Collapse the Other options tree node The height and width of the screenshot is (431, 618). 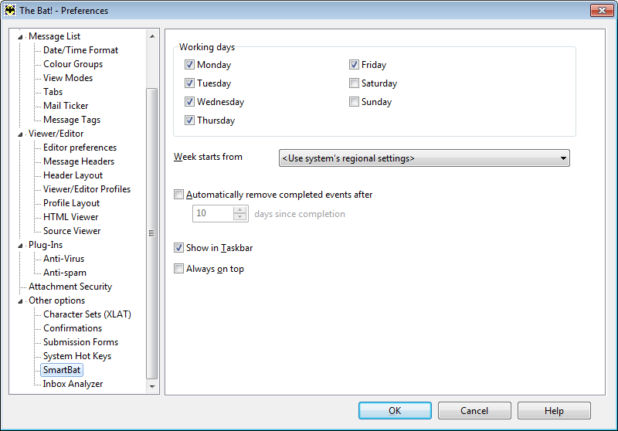(20, 301)
